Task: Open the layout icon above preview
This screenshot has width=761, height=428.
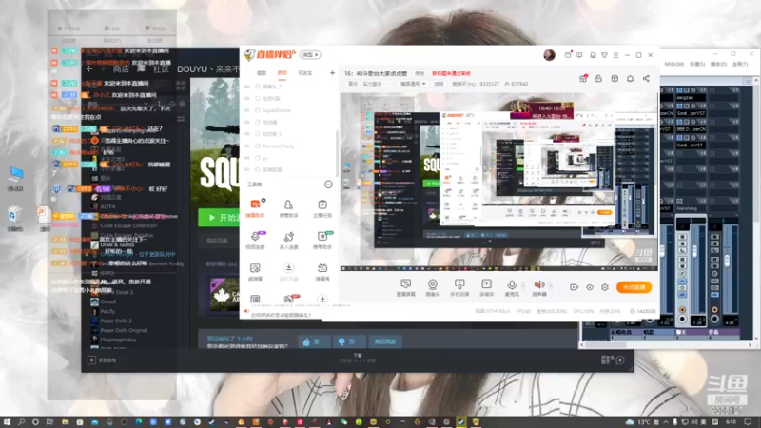Action: [615, 79]
